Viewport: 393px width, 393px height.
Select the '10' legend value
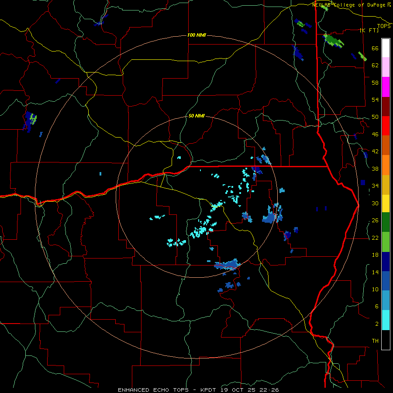tap(375, 290)
